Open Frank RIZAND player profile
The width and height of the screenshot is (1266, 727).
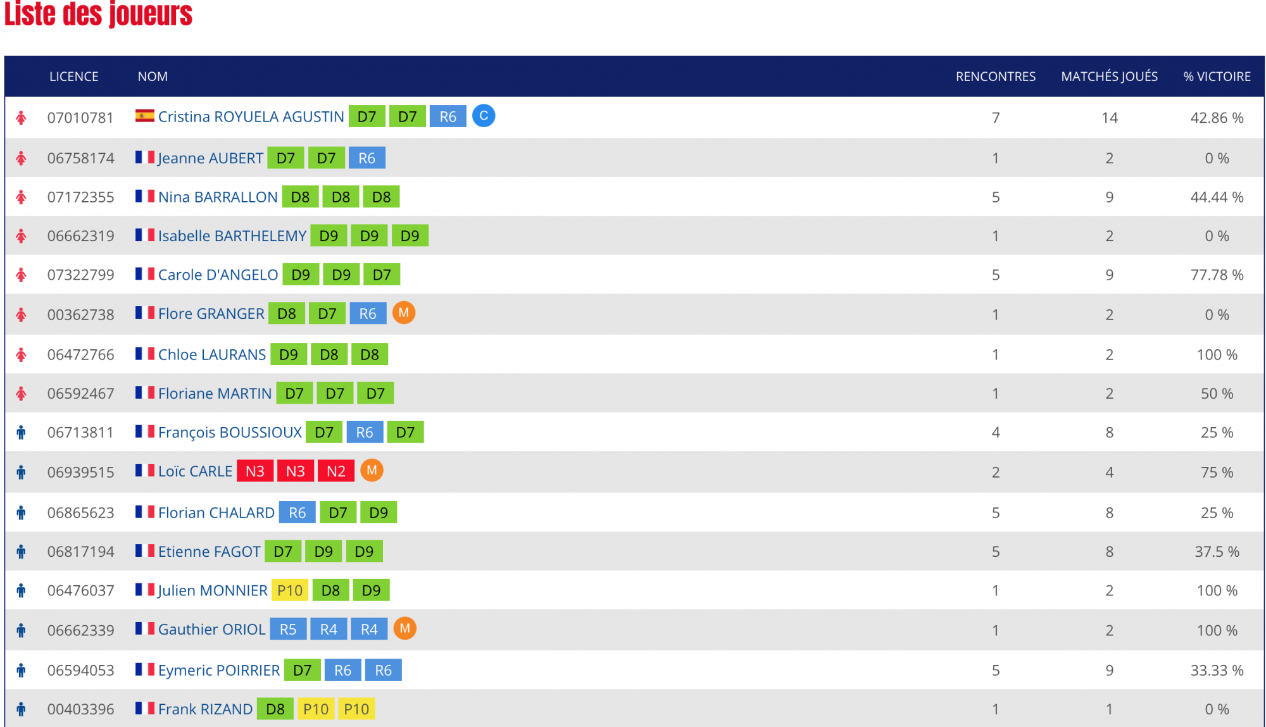pyautogui.click(x=206, y=710)
